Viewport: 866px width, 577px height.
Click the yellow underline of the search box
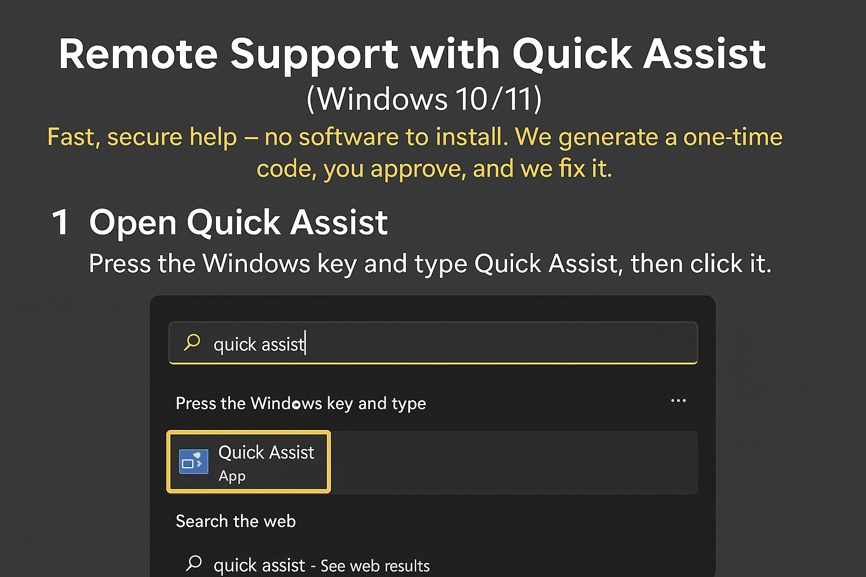pos(433,363)
